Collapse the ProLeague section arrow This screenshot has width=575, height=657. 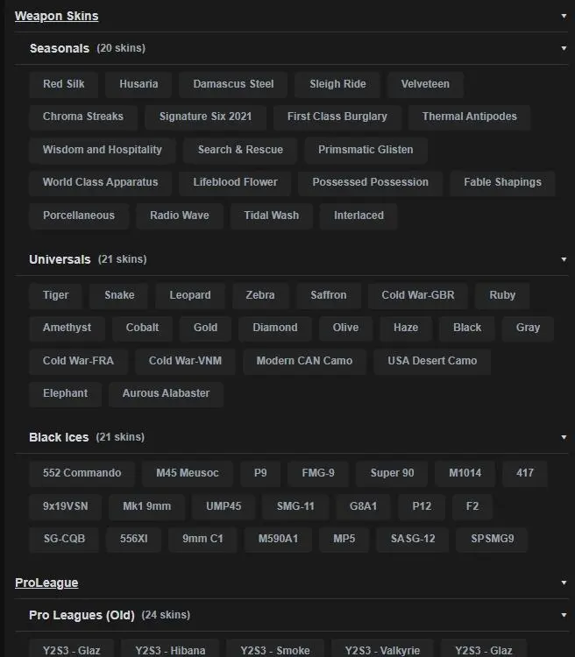point(564,583)
